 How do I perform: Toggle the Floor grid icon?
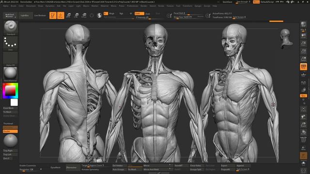304,74
